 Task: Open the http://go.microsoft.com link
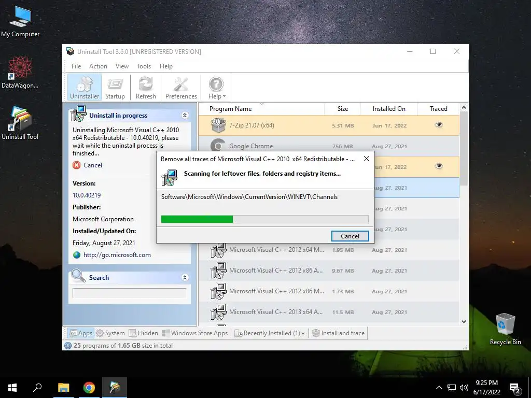[117, 255]
